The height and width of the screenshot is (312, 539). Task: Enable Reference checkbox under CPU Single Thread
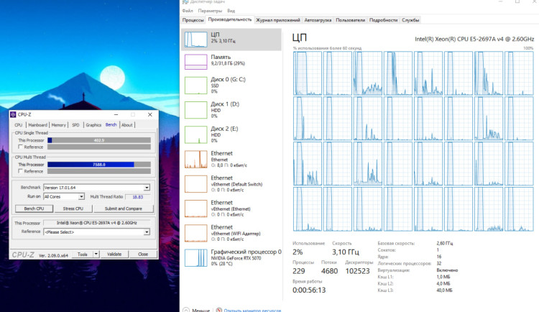(19, 147)
